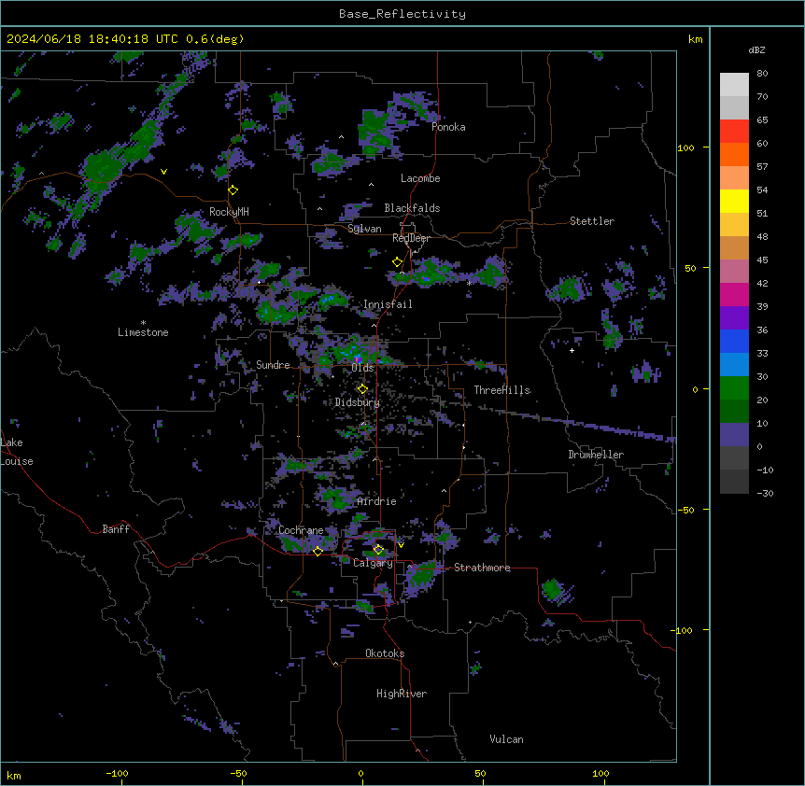
Task: Click the Sundre city label
Action: tap(273, 365)
